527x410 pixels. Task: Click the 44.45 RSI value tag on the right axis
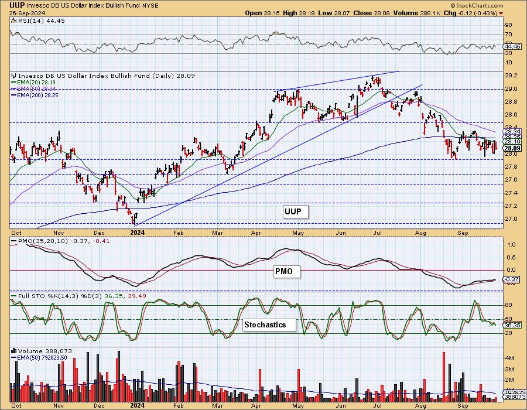[513, 47]
